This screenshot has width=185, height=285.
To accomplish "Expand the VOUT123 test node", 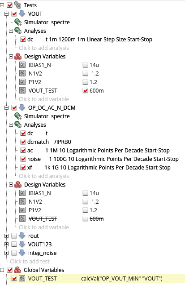I will click(x=7, y=244).
